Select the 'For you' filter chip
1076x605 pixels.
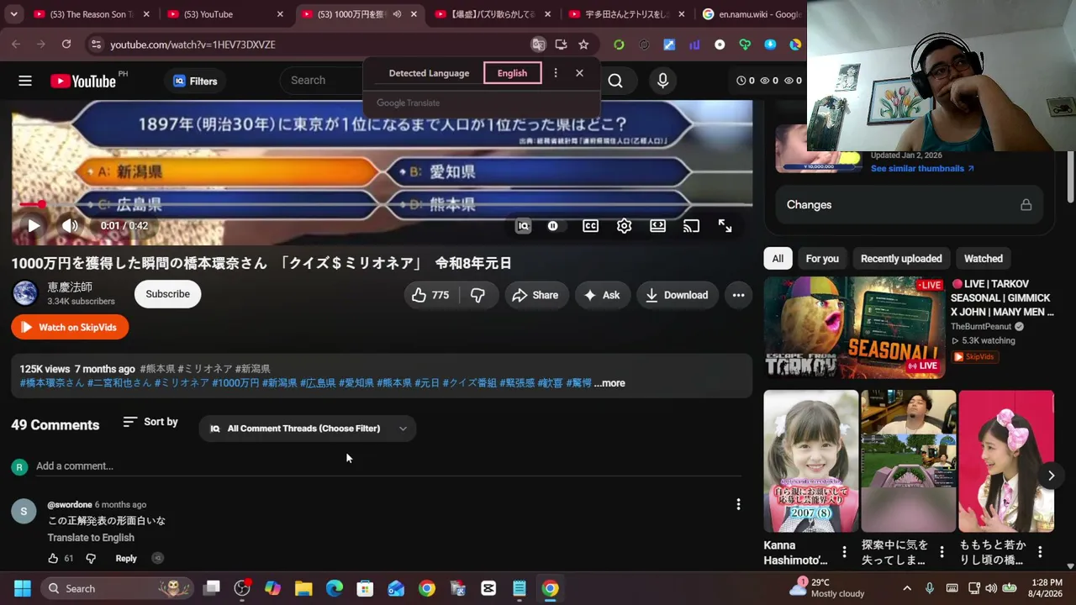pyautogui.click(x=822, y=259)
